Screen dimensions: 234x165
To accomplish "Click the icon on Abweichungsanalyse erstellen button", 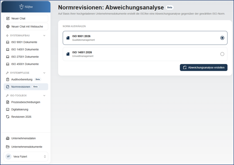I will point(185,68).
